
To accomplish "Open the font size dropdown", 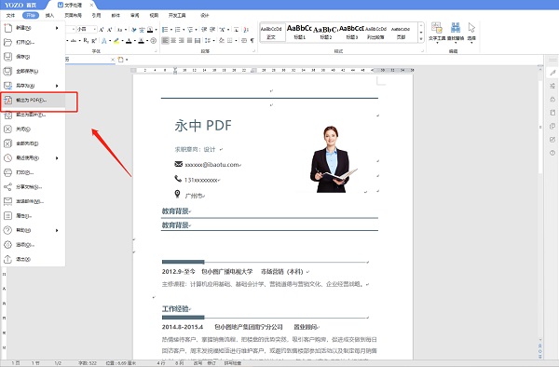I will (x=95, y=29).
